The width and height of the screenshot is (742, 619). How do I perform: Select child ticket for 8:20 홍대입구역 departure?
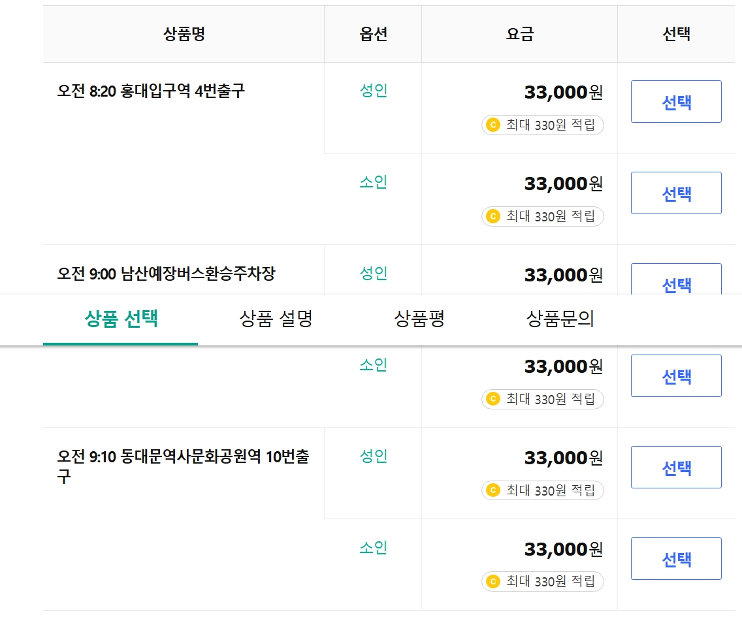click(676, 193)
